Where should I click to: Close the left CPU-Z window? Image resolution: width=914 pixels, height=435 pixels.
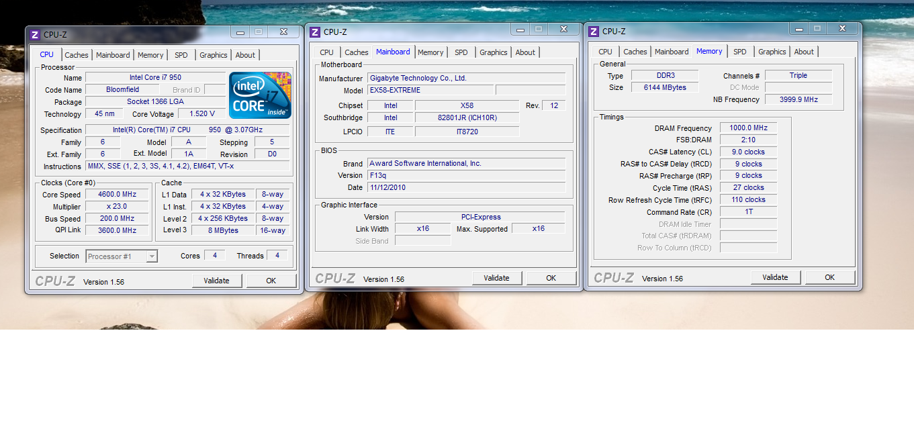click(284, 32)
